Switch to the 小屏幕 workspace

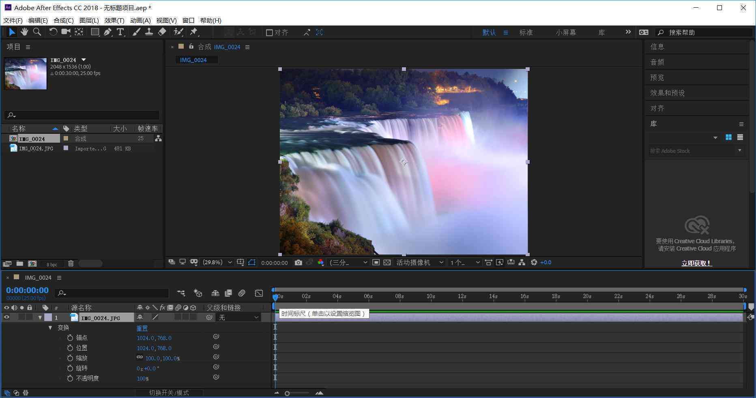tap(566, 32)
